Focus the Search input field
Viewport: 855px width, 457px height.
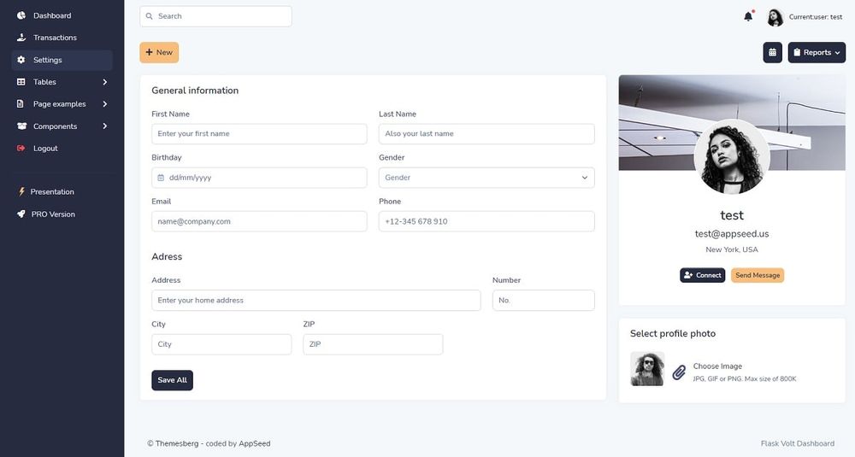pos(216,16)
